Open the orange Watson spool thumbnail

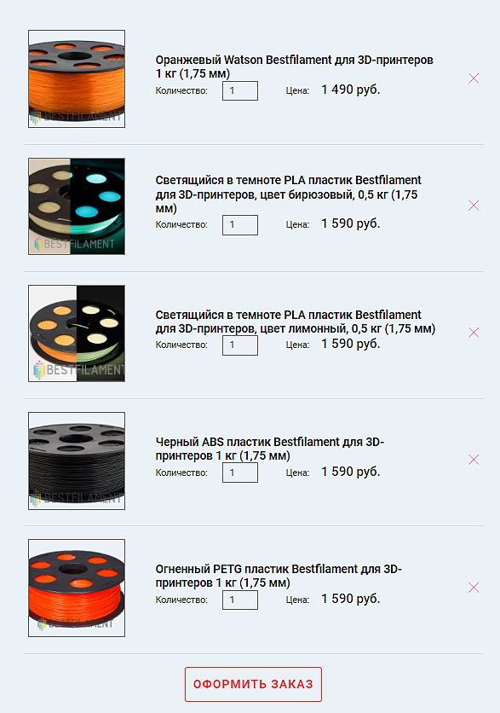click(77, 79)
